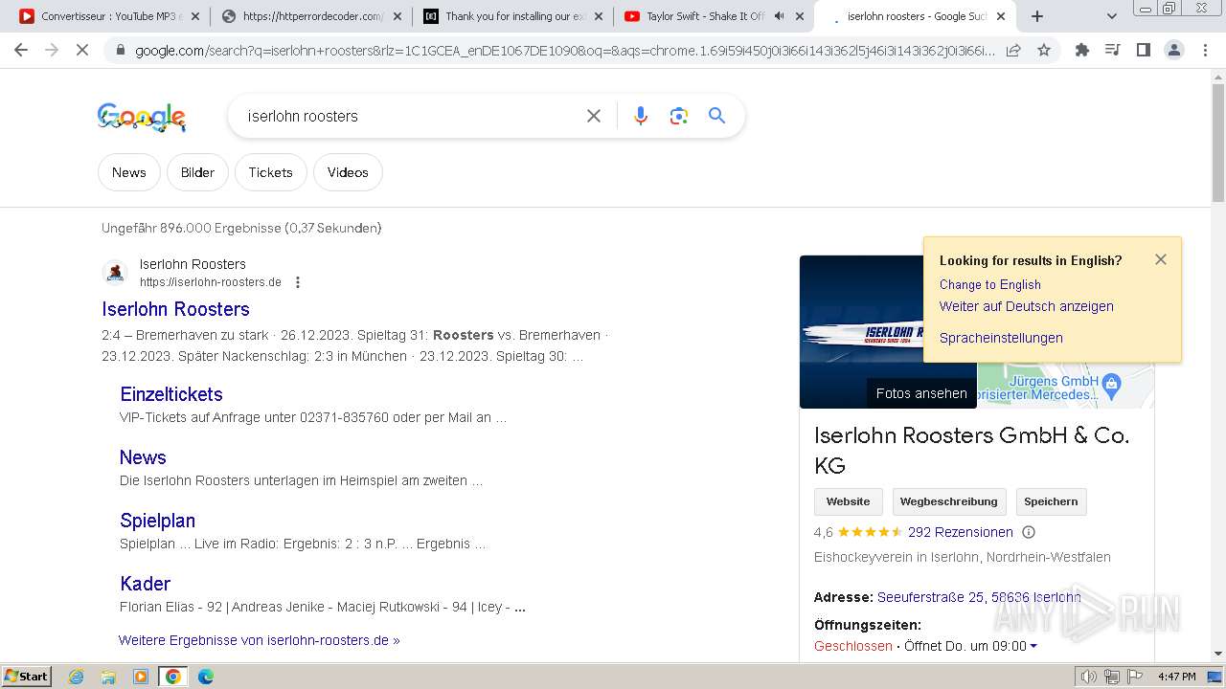Select 'Change to English'

(989, 284)
